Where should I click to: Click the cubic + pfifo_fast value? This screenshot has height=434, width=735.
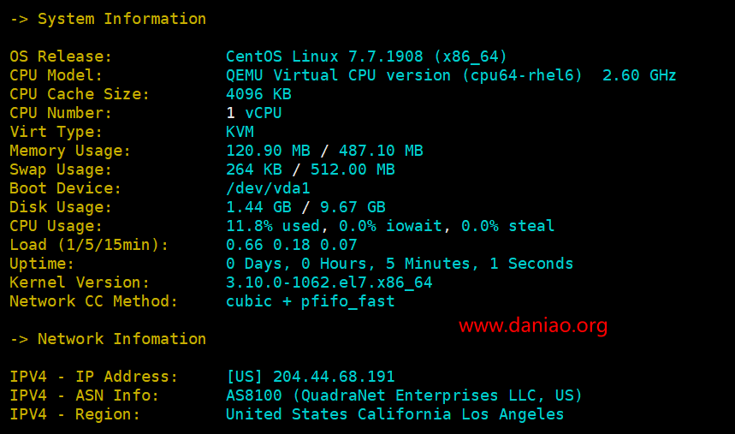tap(311, 301)
